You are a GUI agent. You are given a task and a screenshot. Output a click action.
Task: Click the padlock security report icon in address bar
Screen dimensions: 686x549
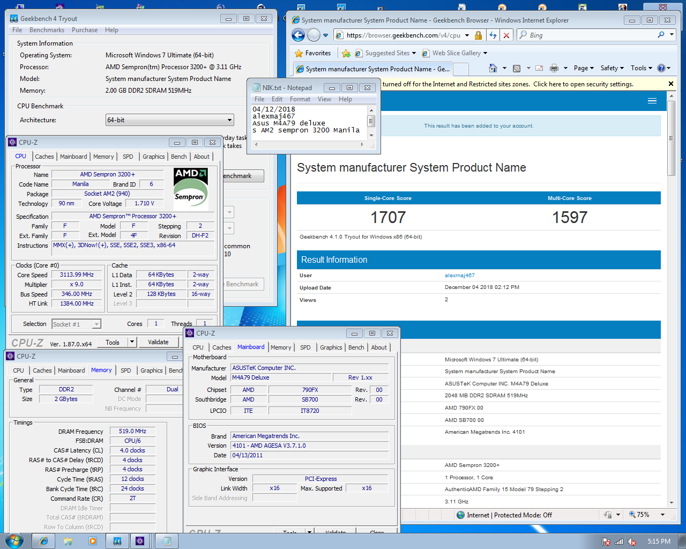point(478,35)
